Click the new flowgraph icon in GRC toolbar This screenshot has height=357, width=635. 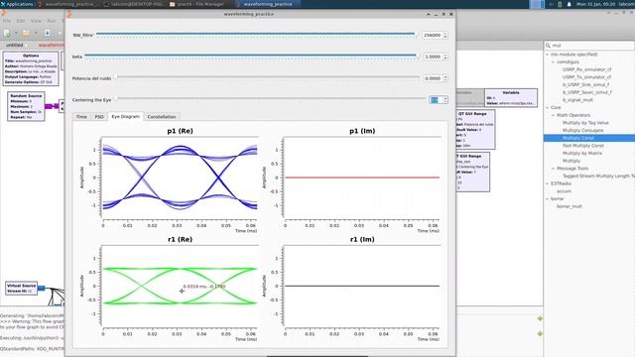click(7, 33)
